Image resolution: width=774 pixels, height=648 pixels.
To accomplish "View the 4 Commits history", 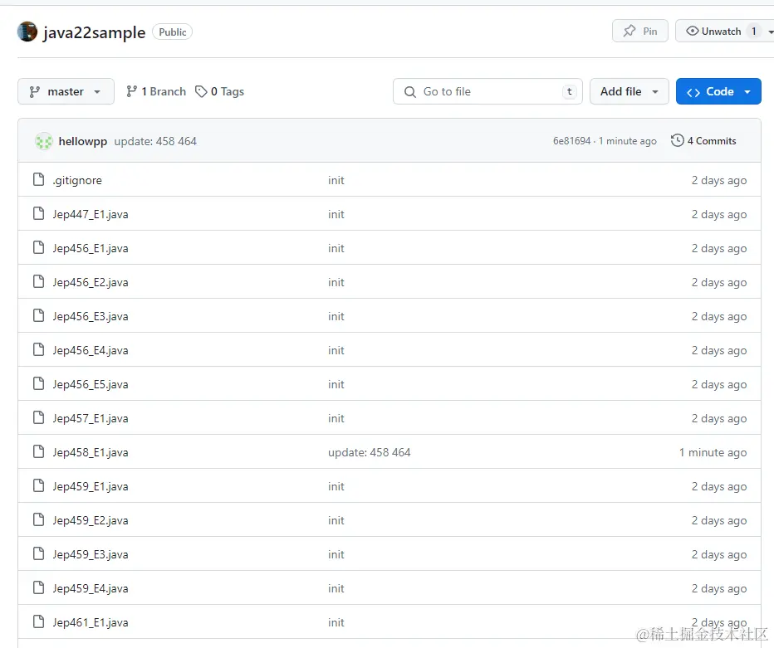I will coord(704,140).
